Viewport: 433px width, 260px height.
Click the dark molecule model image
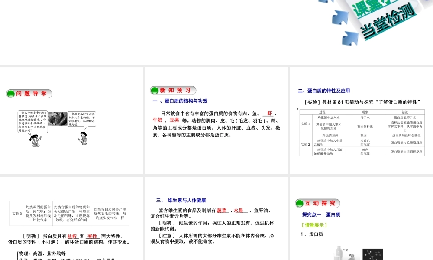click(372, 254)
